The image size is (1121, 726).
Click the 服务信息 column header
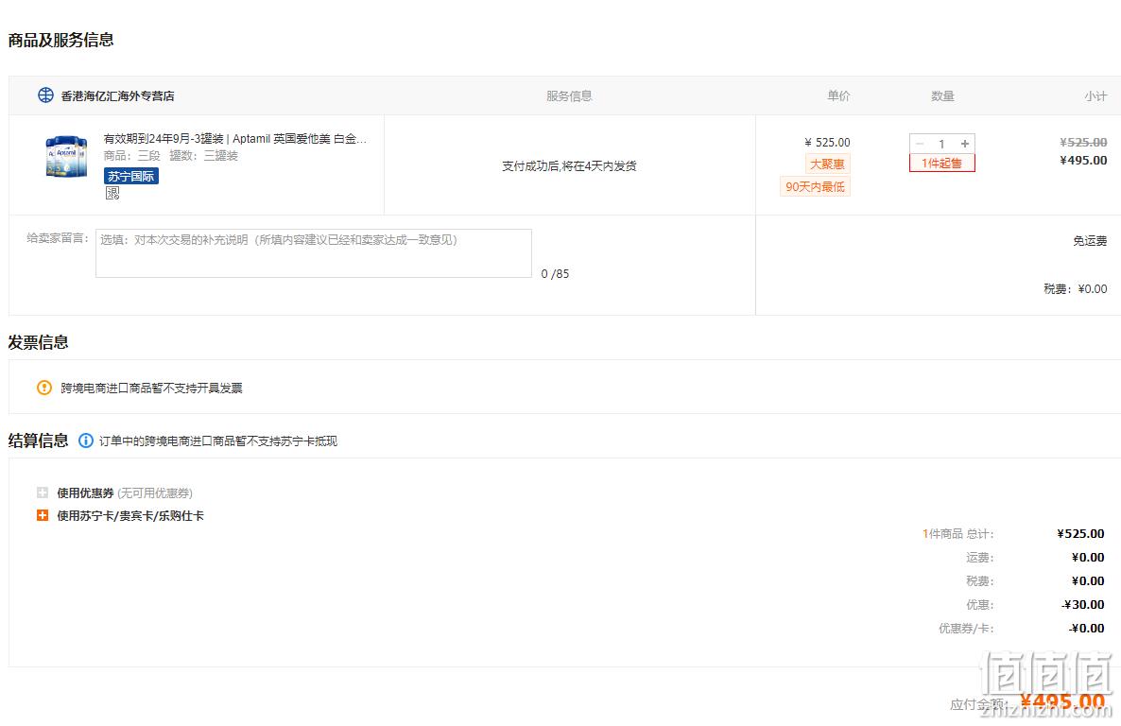(569, 95)
